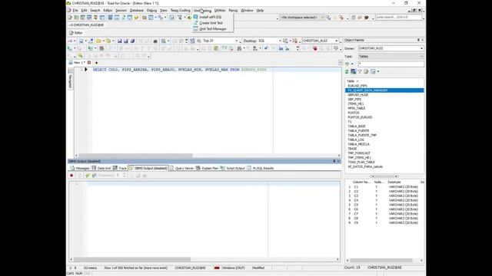Open the Database menu
The width and height of the screenshot is (492, 276).
tap(137, 10)
